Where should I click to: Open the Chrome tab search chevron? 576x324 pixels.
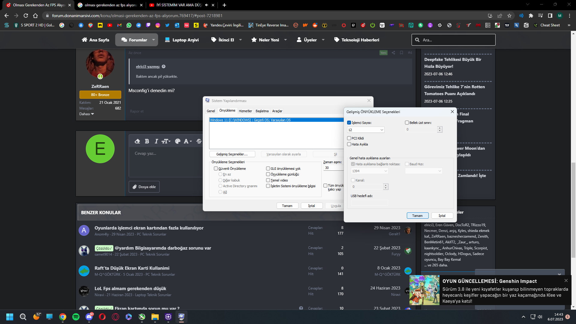pyautogui.click(x=528, y=4)
